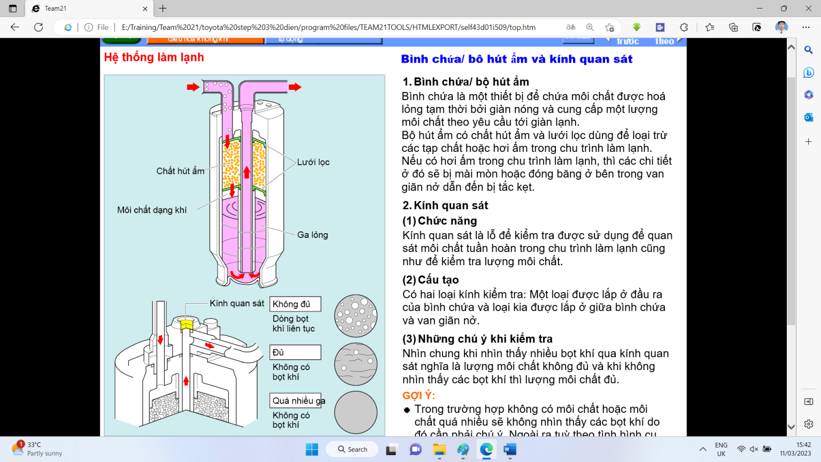The width and height of the screenshot is (821, 462).
Task: Open Edge Settings and more menu
Action: coord(805,27)
